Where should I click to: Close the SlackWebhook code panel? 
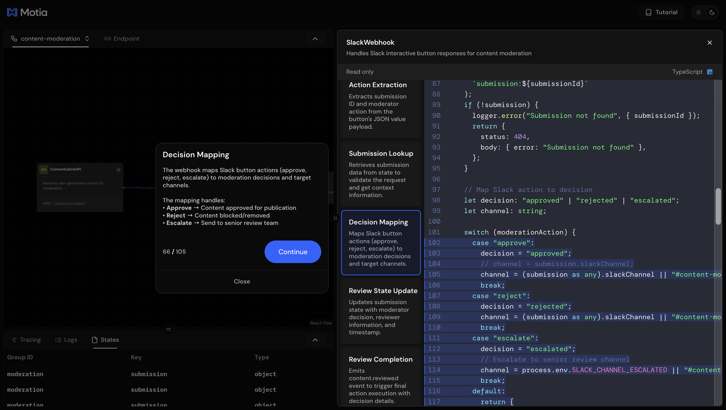(710, 43)
